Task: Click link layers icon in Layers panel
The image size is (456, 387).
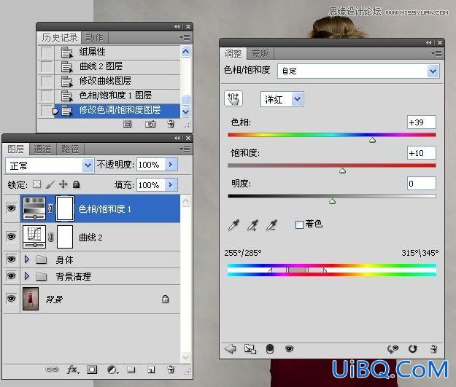Action: click(x=52, y=370)
